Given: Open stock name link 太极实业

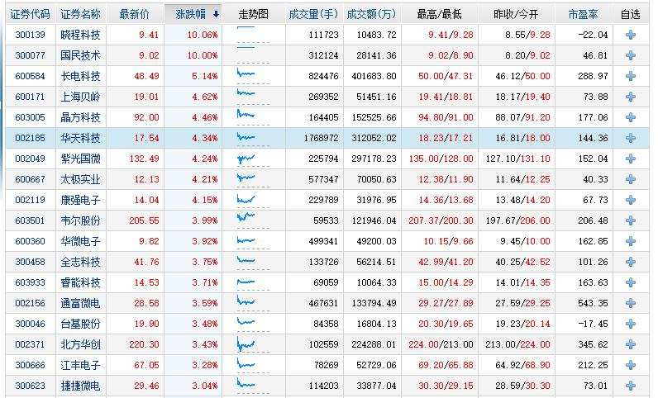Looking at the screenshot, I should [80, 179].
